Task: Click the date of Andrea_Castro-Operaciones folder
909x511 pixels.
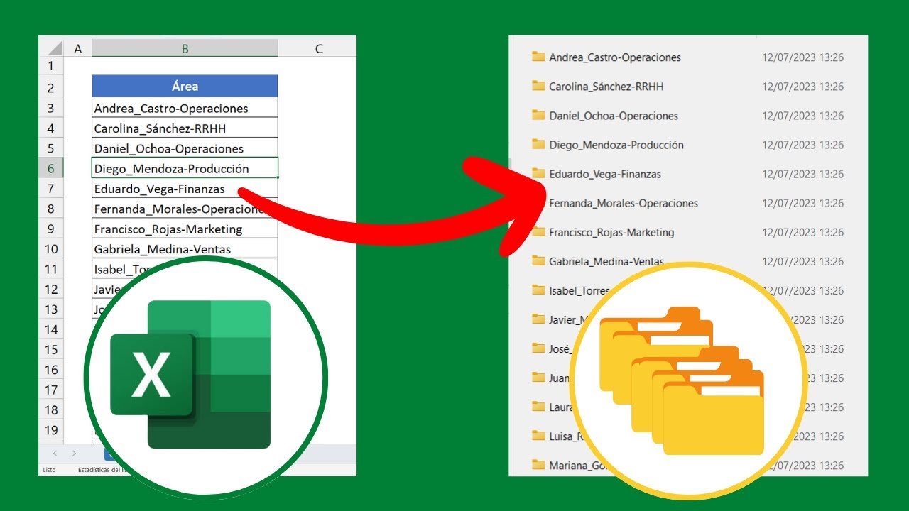Action: click(x=802, y=57)
